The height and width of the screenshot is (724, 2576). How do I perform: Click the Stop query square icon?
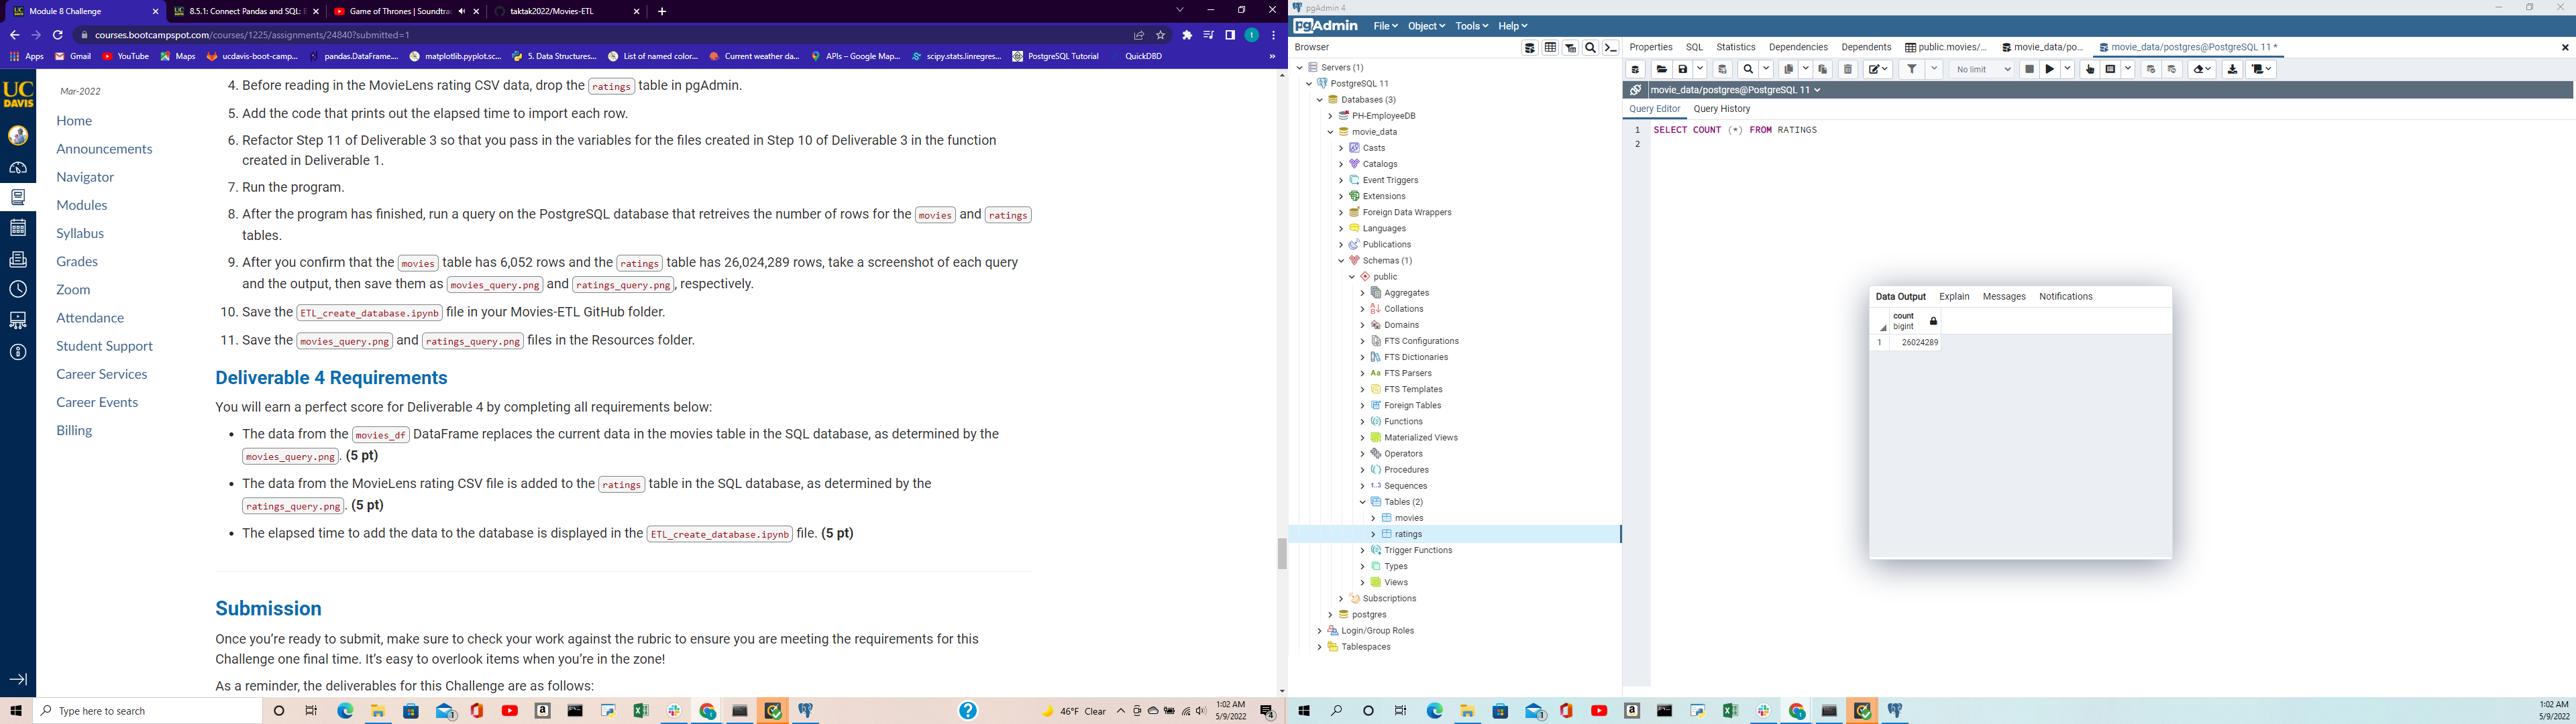[x=2029, y=69]
